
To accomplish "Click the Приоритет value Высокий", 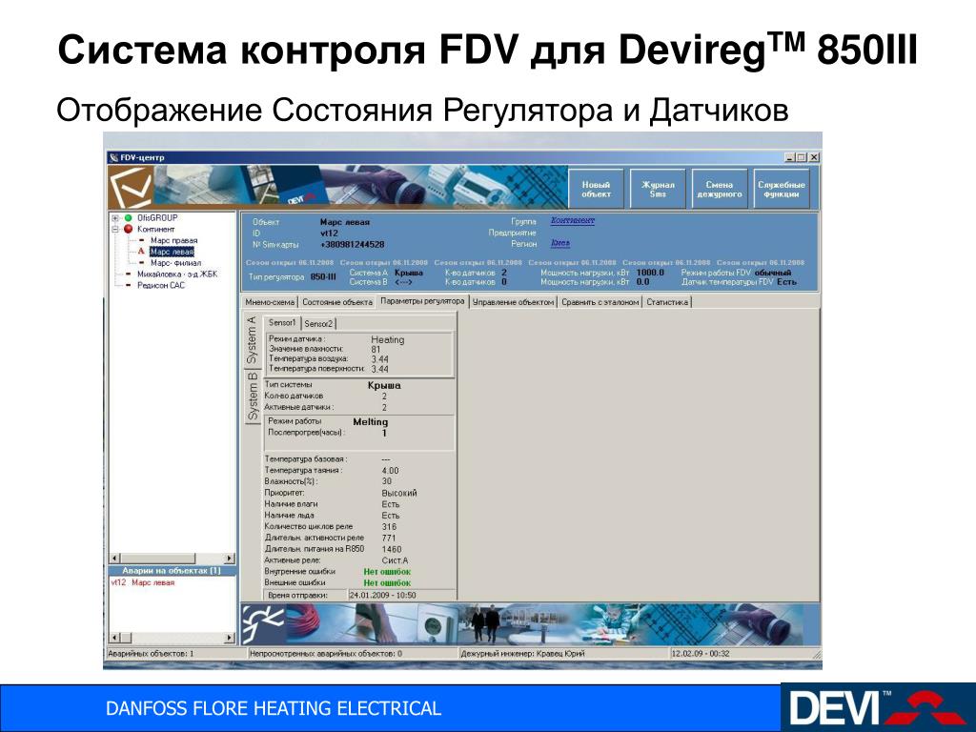I will [x=399, y=493].
